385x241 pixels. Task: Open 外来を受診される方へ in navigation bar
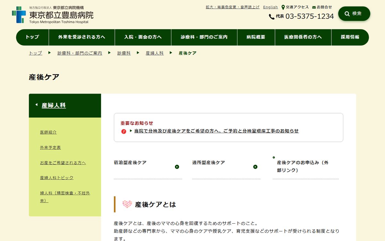tap(82, 37)
